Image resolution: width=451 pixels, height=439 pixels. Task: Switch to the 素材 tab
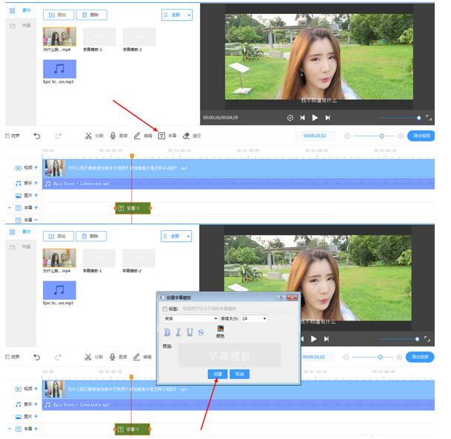[x=13, y=11]
